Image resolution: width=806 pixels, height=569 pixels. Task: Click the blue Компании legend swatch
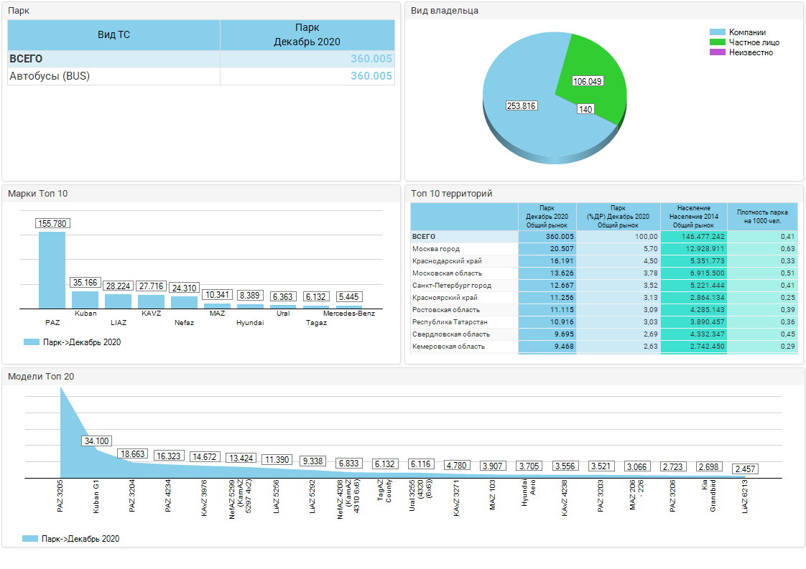coord(717,32)
